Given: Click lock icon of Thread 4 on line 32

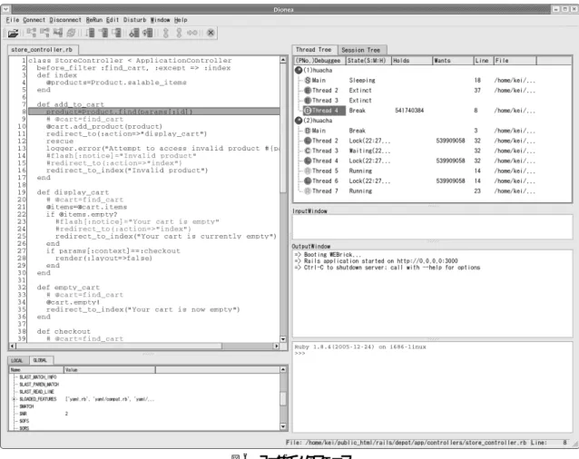Looking at the screenshot, I should coord(308,161).
